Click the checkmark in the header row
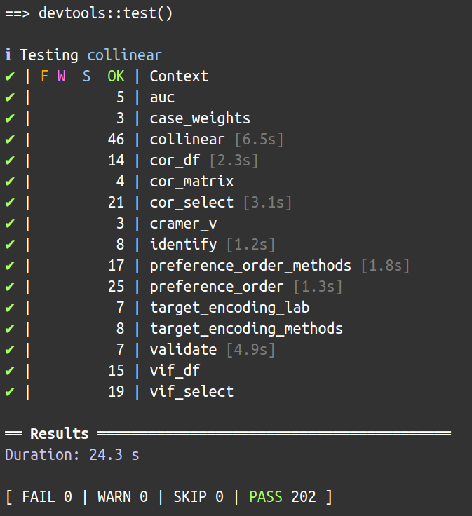 coord(10,76)
